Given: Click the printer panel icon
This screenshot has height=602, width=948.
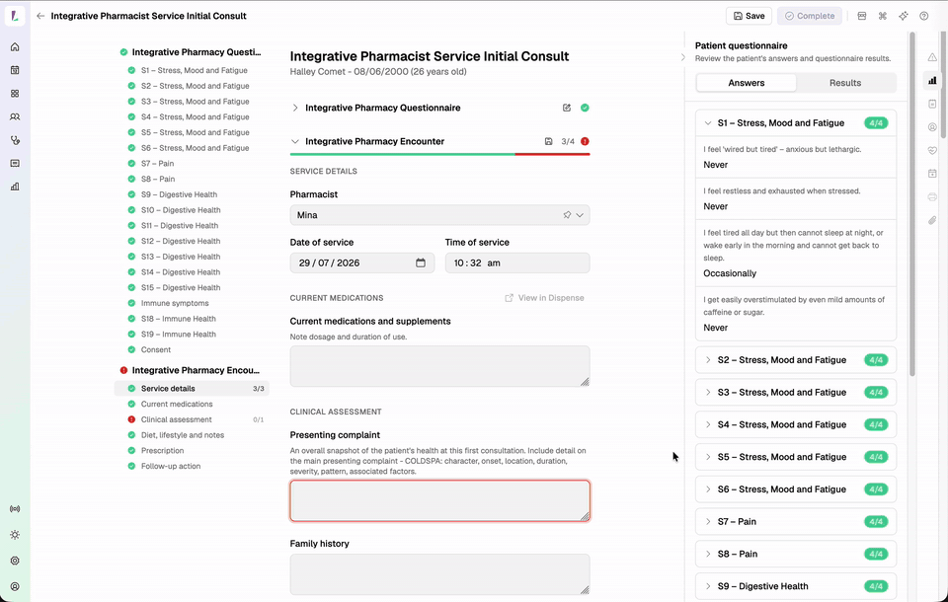Looking at the screenshot, I should (x=932, y=197).
